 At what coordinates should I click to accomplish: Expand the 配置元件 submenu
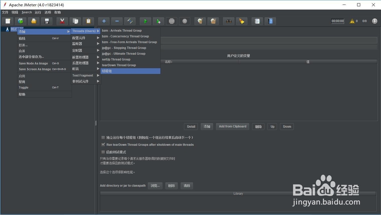(x=86, y=38)
